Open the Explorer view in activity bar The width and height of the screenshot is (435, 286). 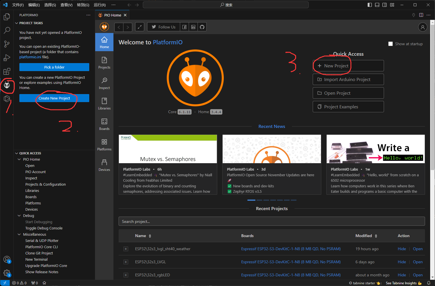[7, 17]
